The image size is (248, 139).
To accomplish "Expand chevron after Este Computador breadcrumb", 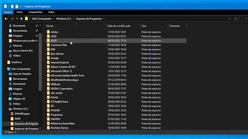I will coord(54,19).
